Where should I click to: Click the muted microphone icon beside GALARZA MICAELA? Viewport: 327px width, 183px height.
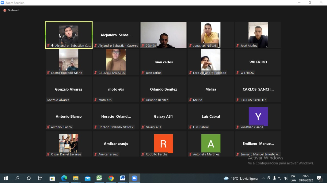pyautogui.click(x=96, y=73)
